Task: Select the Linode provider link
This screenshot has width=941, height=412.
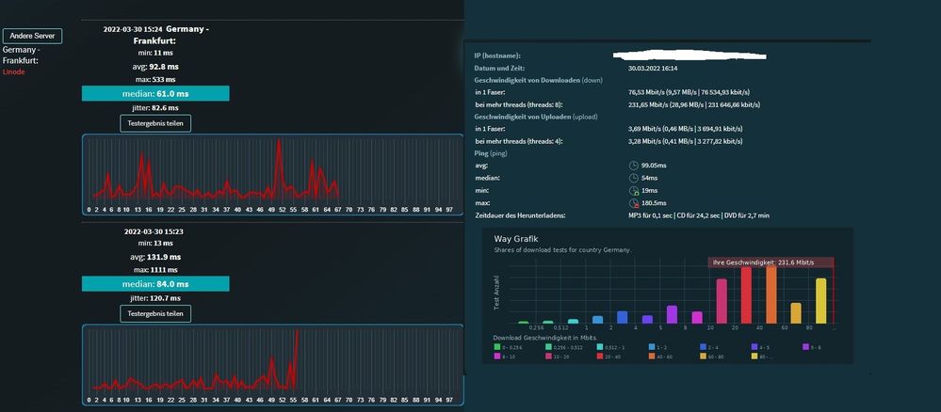Action: (14, 72)
